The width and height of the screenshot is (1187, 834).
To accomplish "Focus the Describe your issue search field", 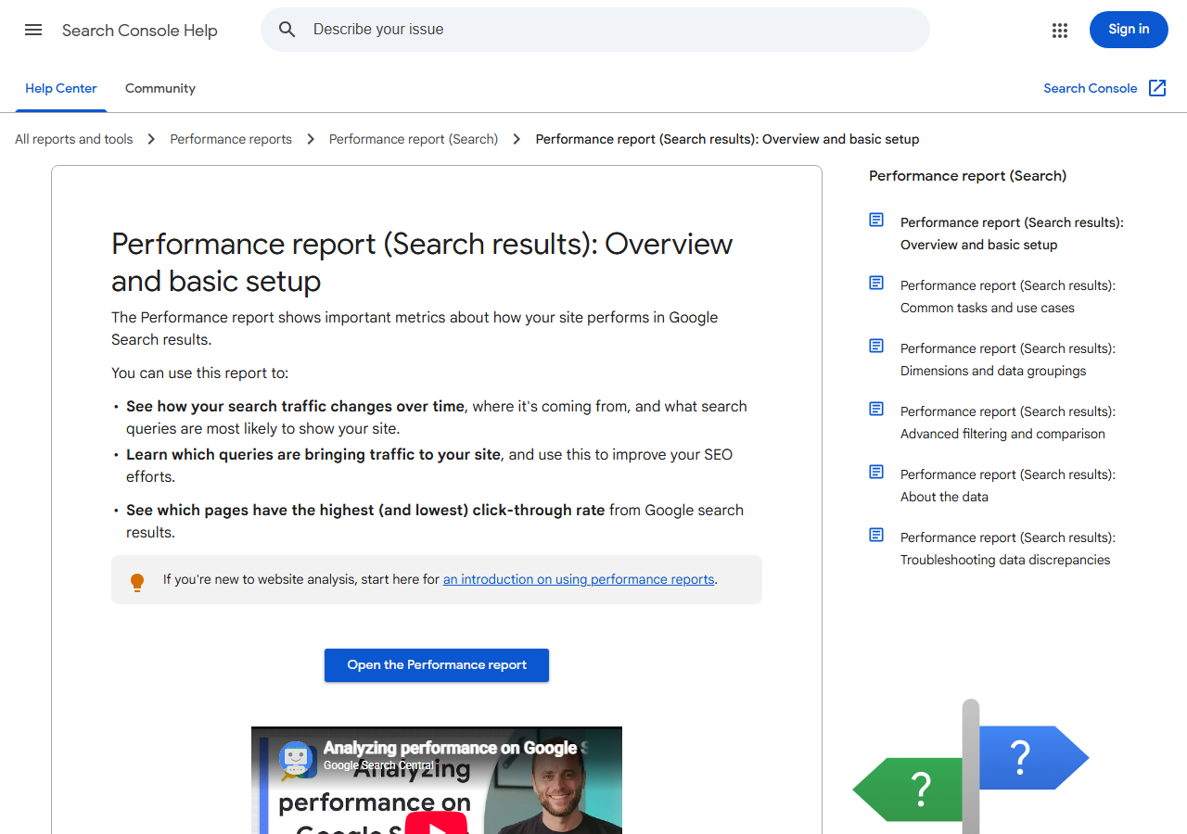I will (x=595, y=30).
